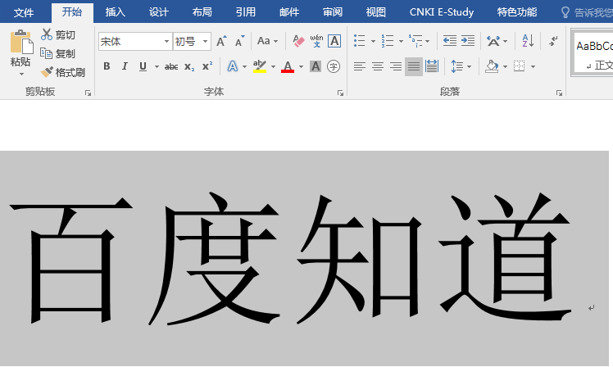Clear all formatting with the eraser icon
Screen dimensions: 613x367
pyautogui.click(x=298, y=41)
